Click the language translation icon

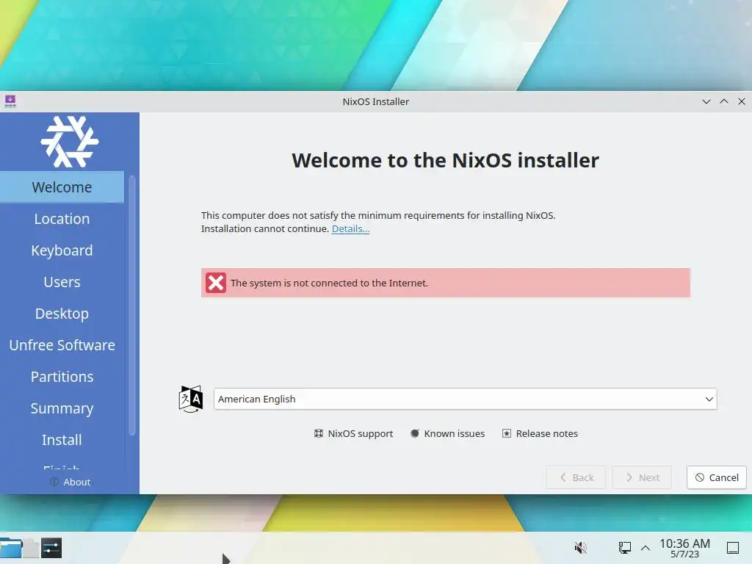[x=191, y=399]
